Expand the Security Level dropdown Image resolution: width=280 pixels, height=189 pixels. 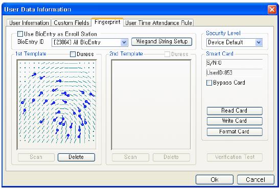tap(259, 42)
